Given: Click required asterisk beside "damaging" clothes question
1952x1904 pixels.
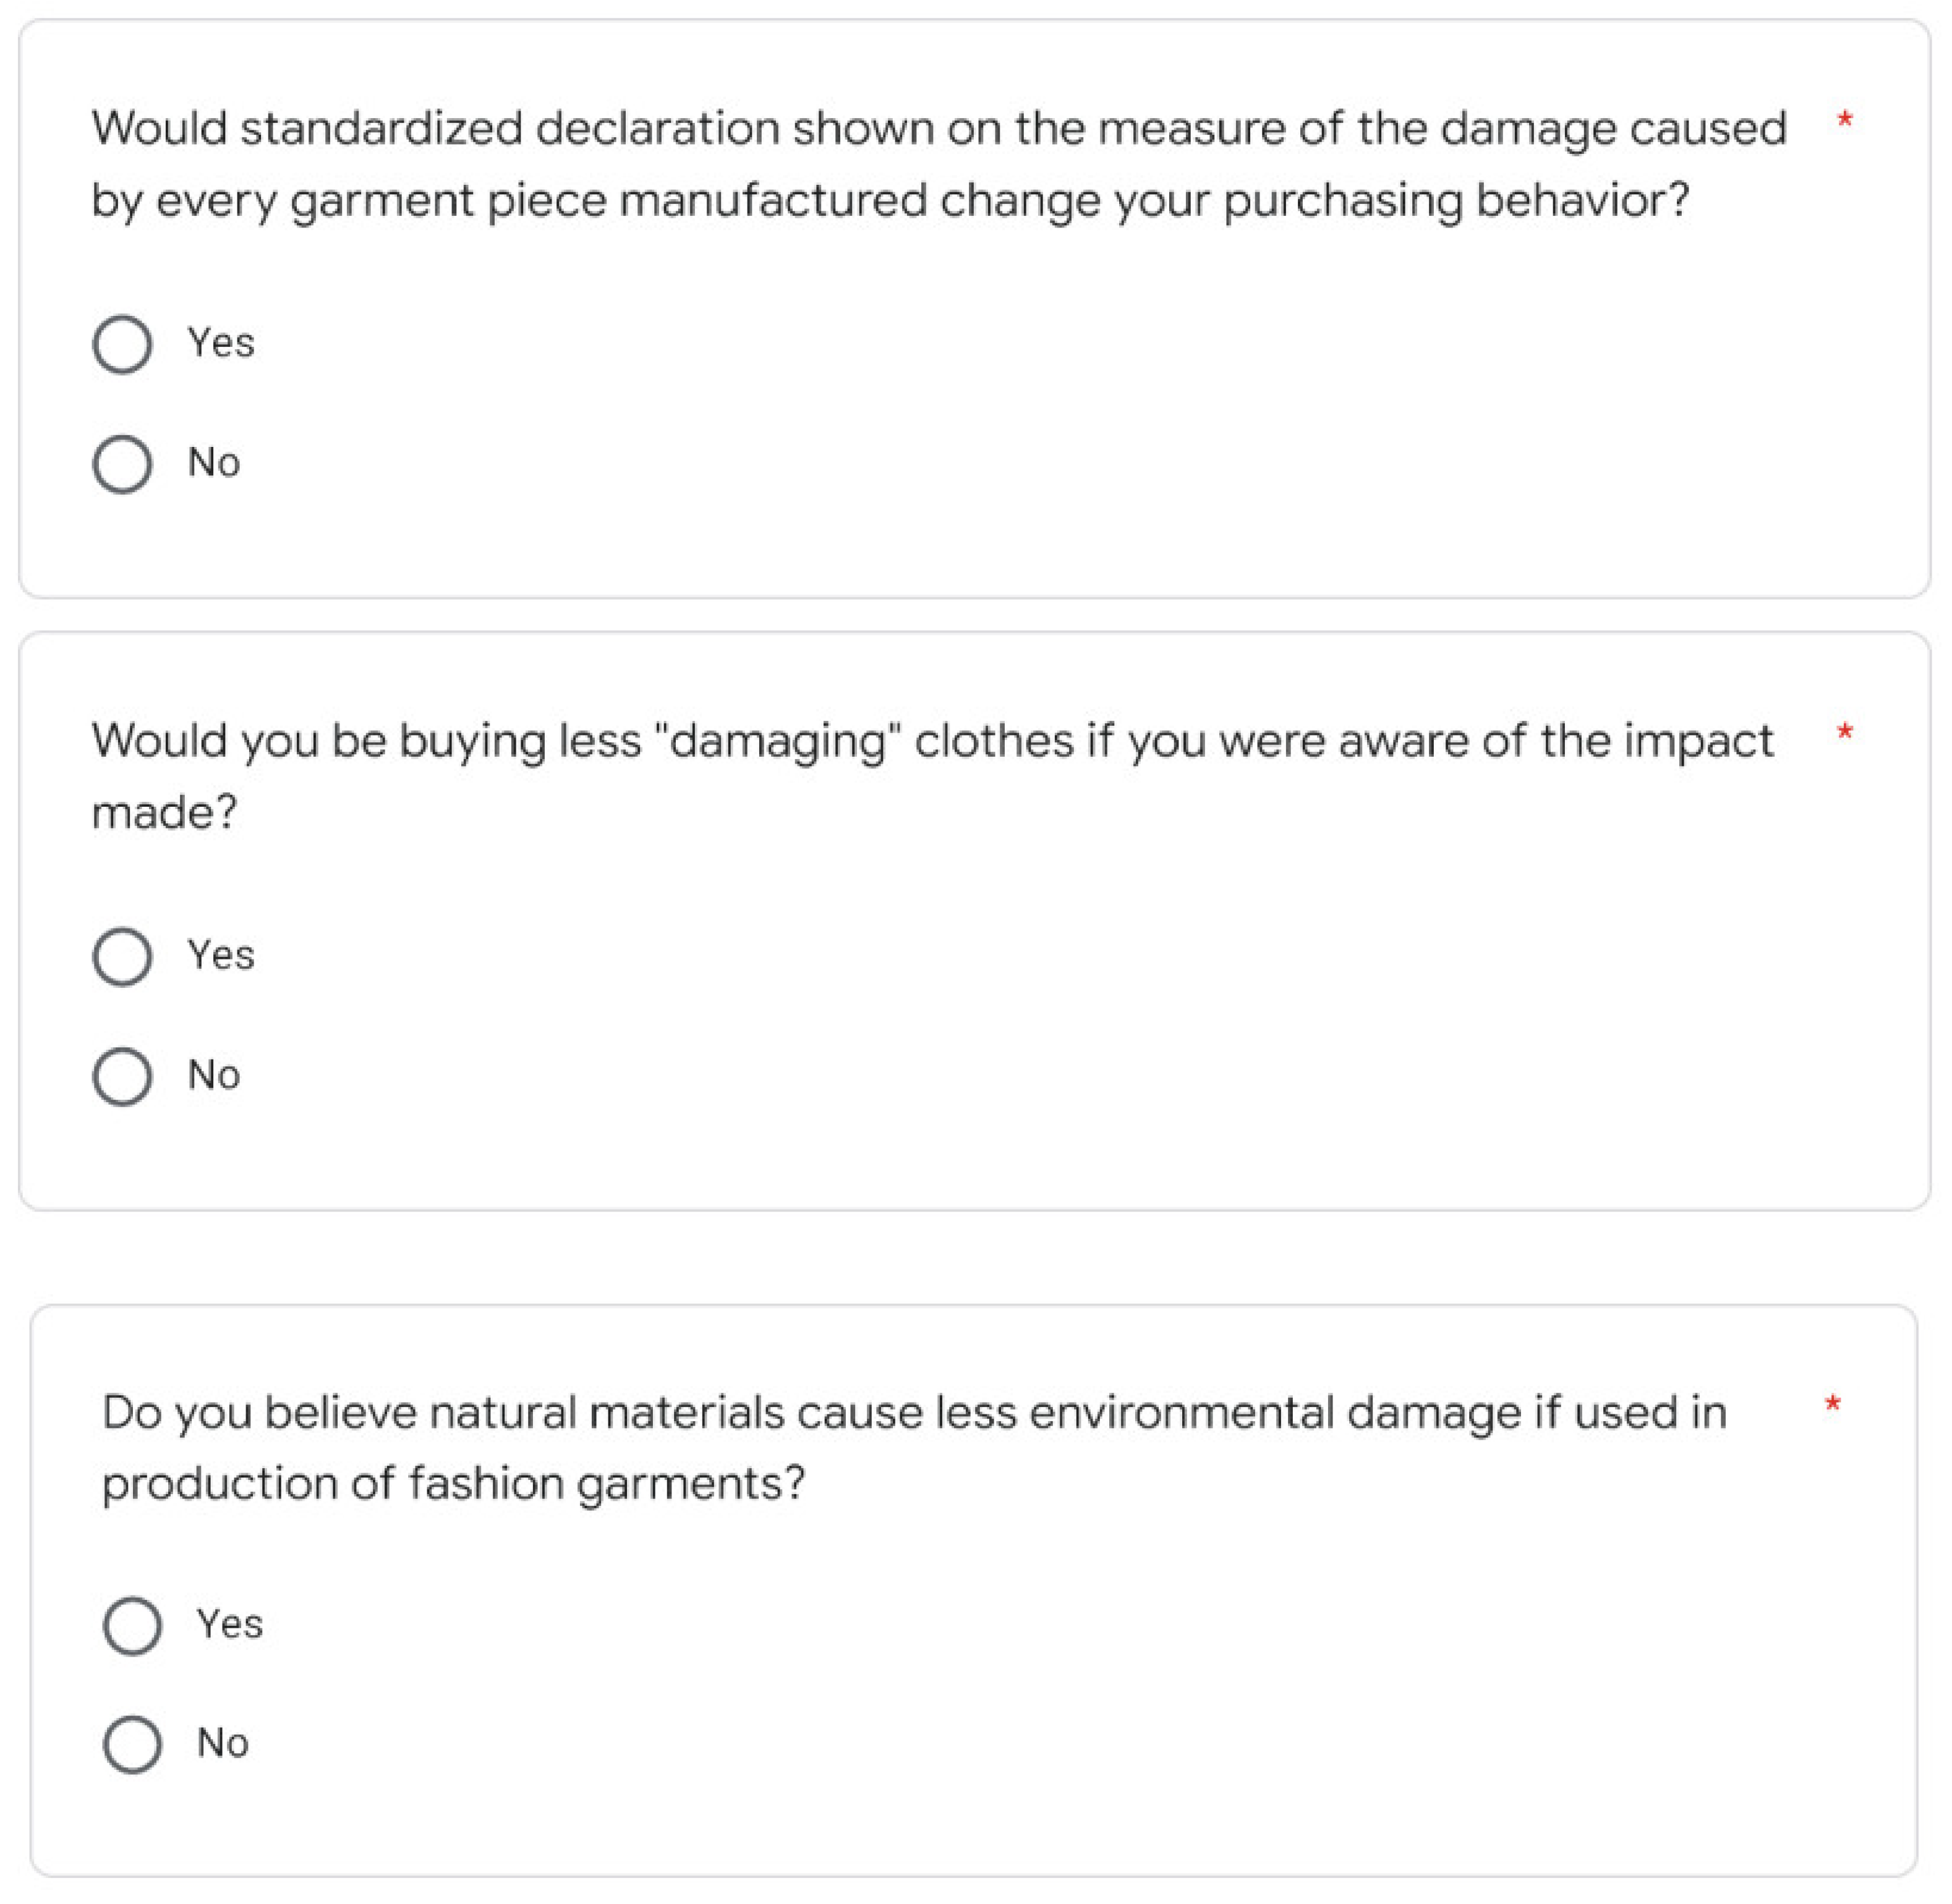Looking at the screenshot, I should pos(1845,732).
